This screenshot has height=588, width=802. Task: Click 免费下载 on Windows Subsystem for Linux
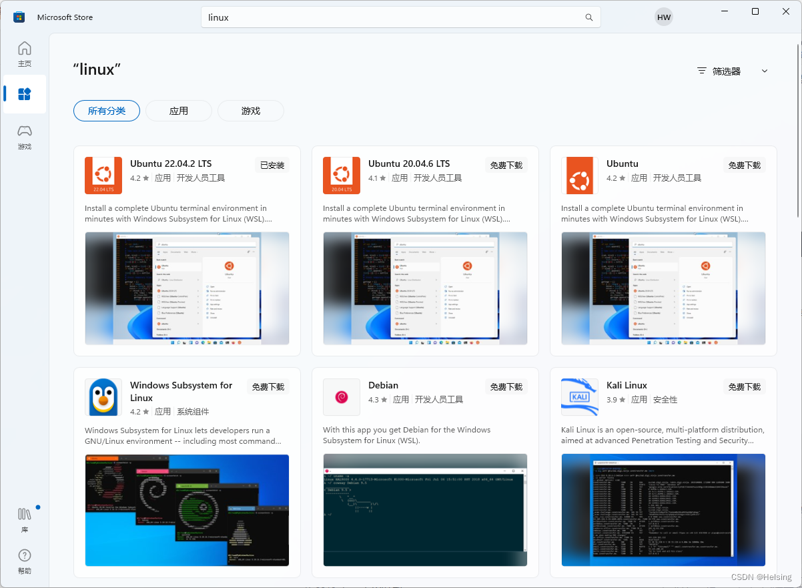pos(268,387)
